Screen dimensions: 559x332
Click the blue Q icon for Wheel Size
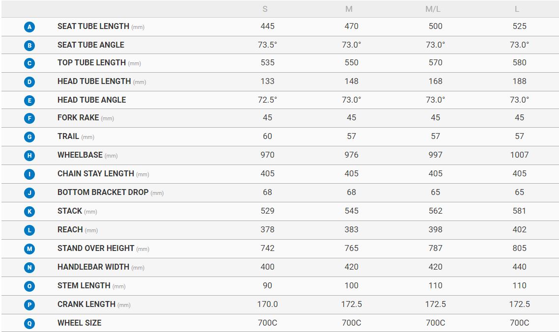29,324
